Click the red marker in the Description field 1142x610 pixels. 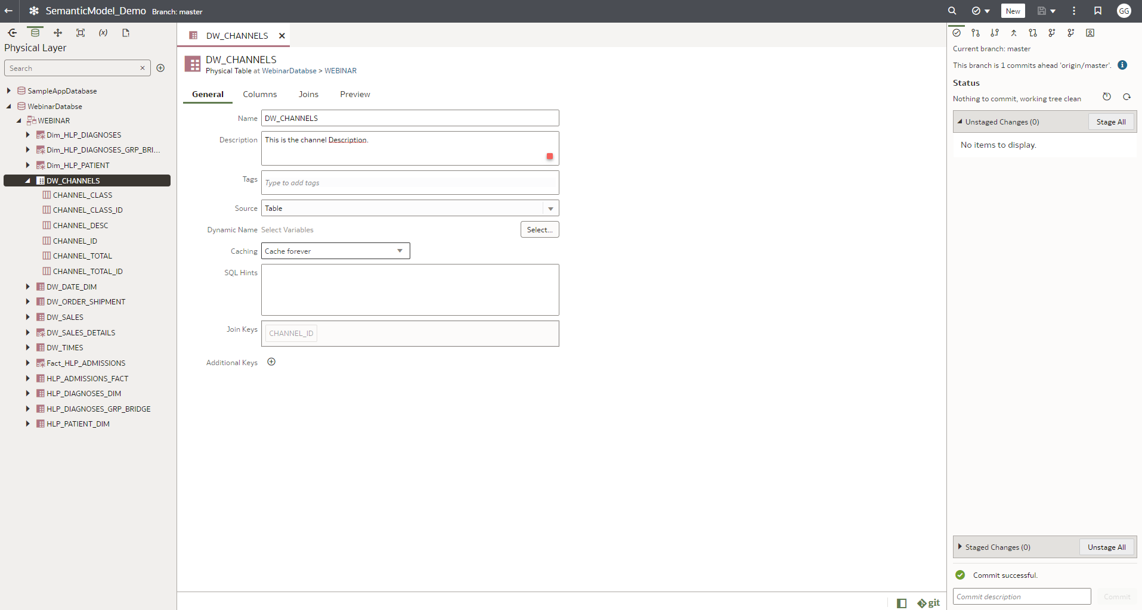pos(549,157)
